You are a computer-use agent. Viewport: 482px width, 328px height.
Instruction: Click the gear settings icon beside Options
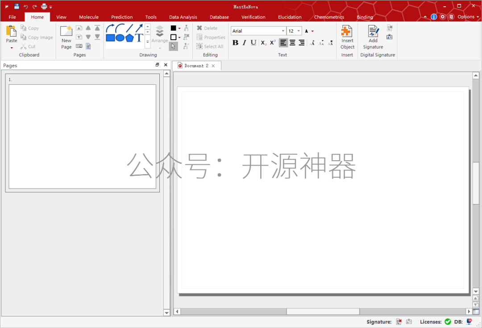point(443,17)
